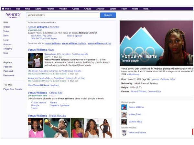Open Finance in the top bar
This screenshot has height=145, width=194.
pos(50,9)
